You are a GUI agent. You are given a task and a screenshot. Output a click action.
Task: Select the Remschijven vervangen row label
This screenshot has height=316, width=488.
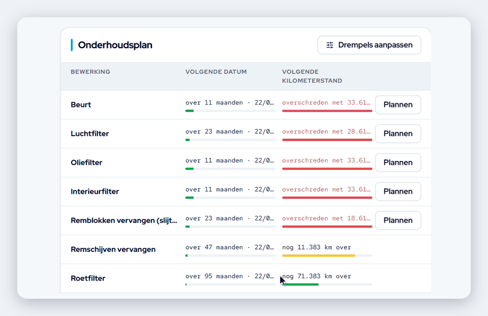pos(113,249)
